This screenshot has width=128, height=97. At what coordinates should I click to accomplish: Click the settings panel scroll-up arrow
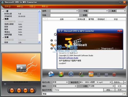point(39,11)
